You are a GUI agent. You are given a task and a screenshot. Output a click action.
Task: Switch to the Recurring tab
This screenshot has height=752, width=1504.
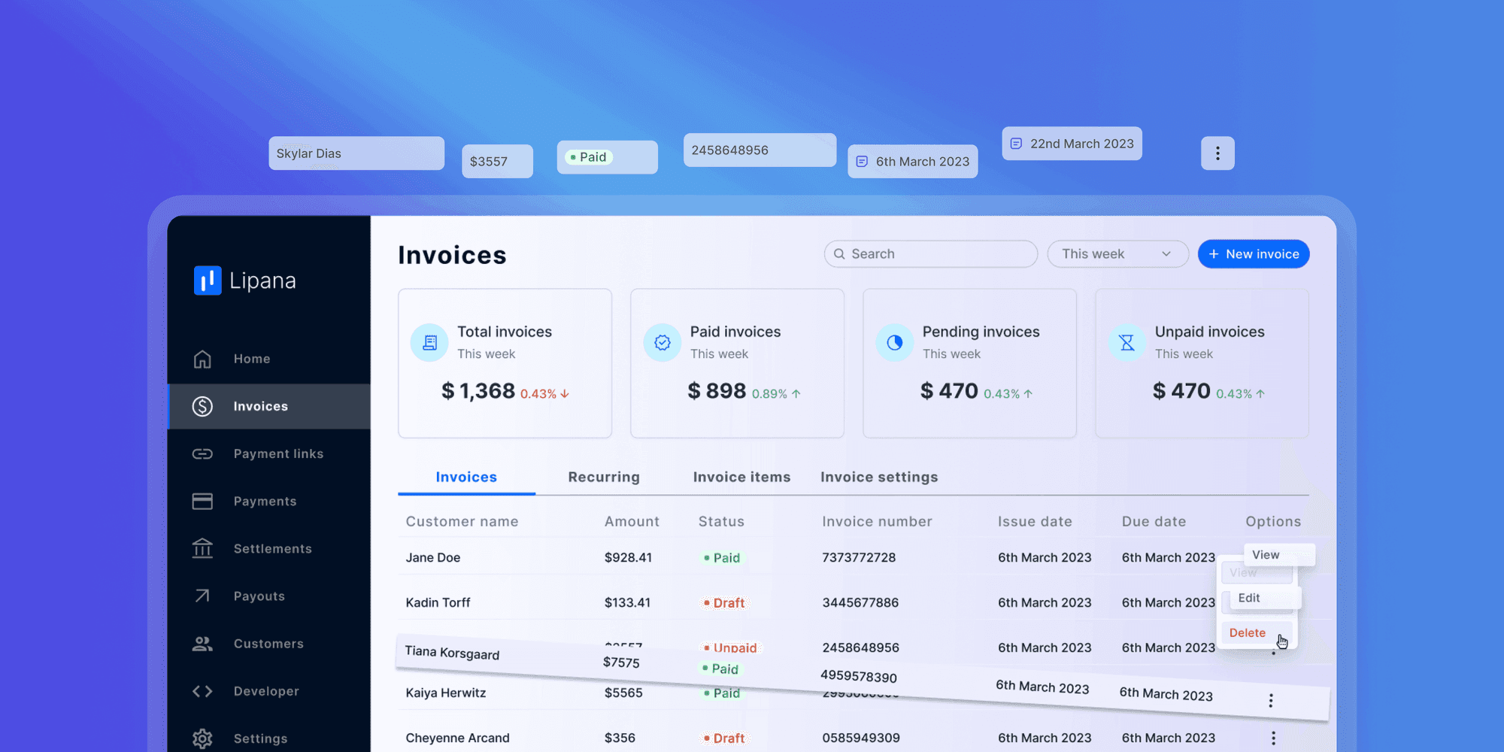(x=603, y=477)
